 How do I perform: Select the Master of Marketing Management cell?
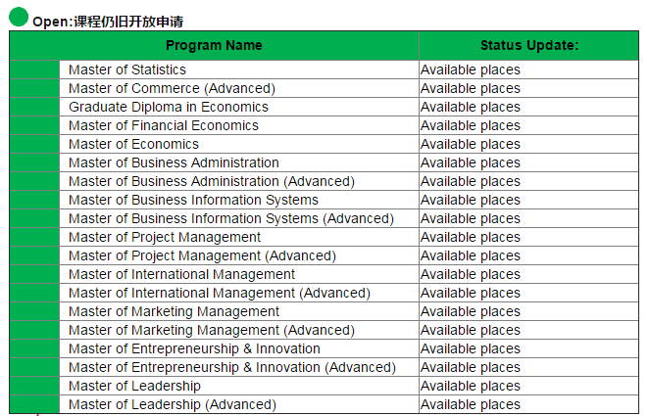coord(175,311)
